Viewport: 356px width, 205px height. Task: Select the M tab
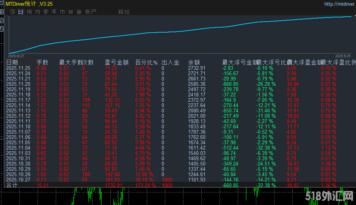[x=71, y=12]
